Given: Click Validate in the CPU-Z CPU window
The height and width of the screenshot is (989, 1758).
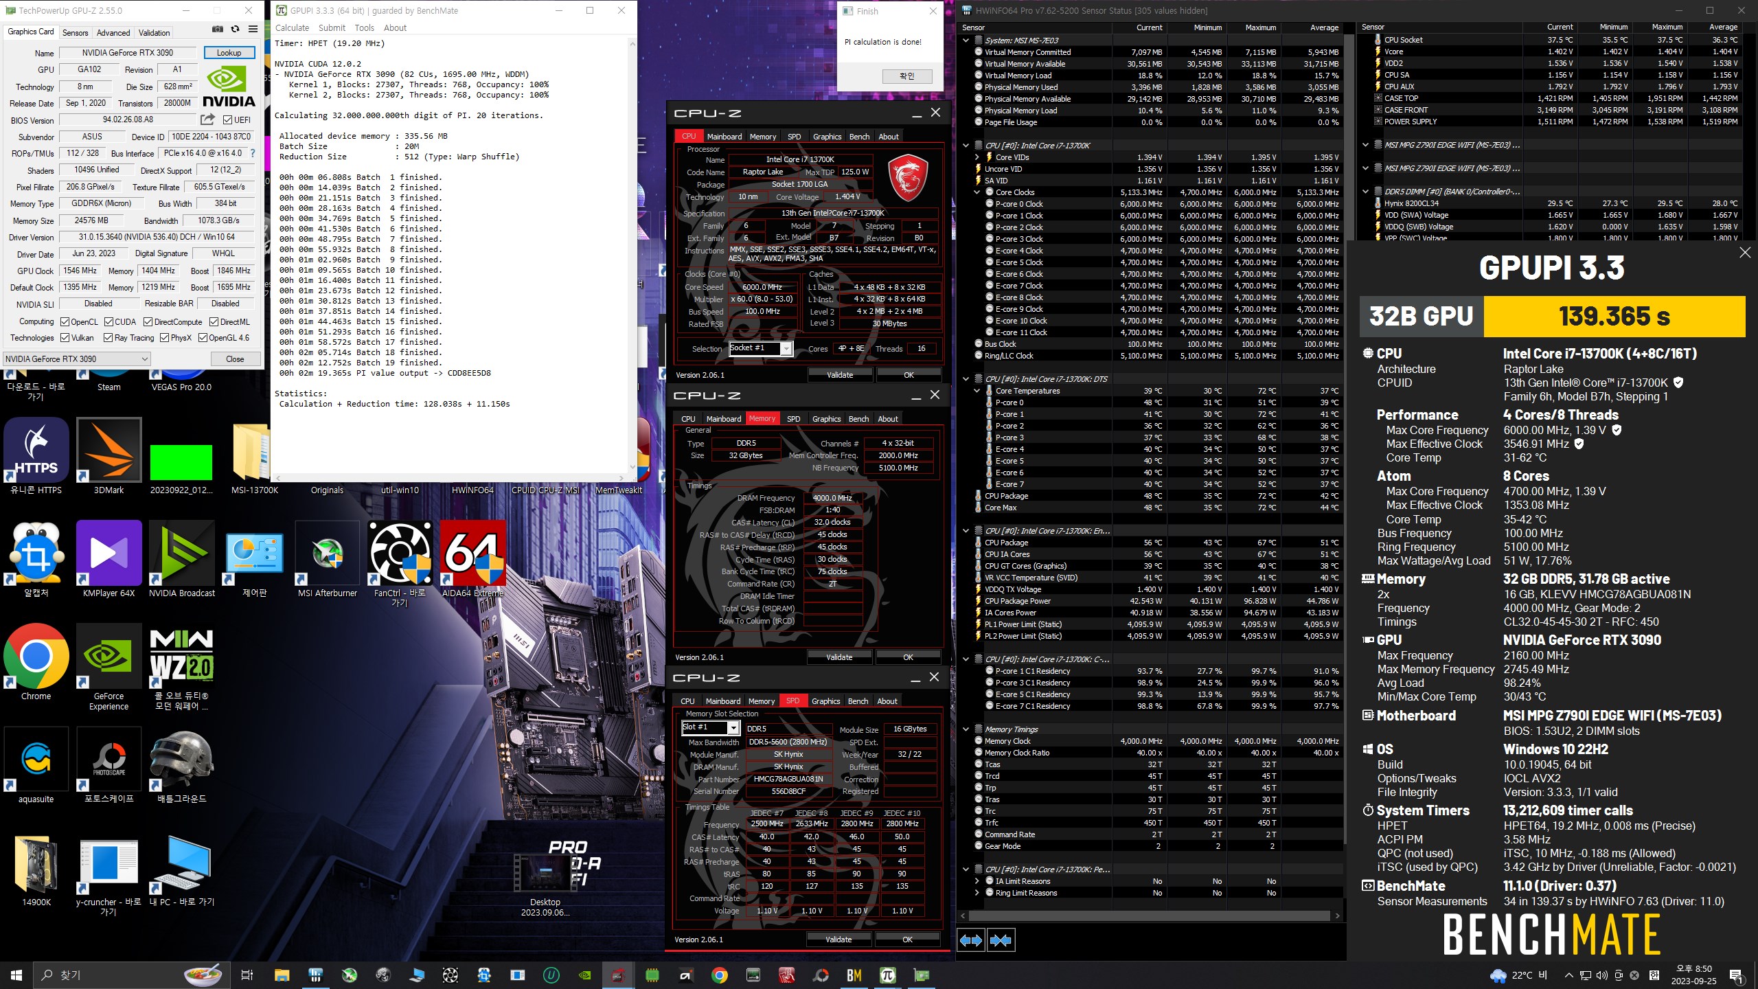Looking at the screenshot, I should [x=840, y=375].
